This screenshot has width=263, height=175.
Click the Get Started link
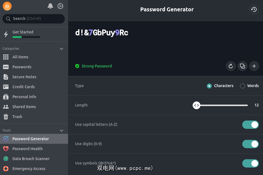(23, 32)
